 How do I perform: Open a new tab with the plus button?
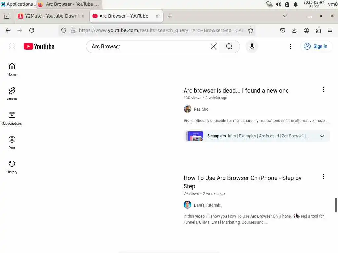coord(170,16)
